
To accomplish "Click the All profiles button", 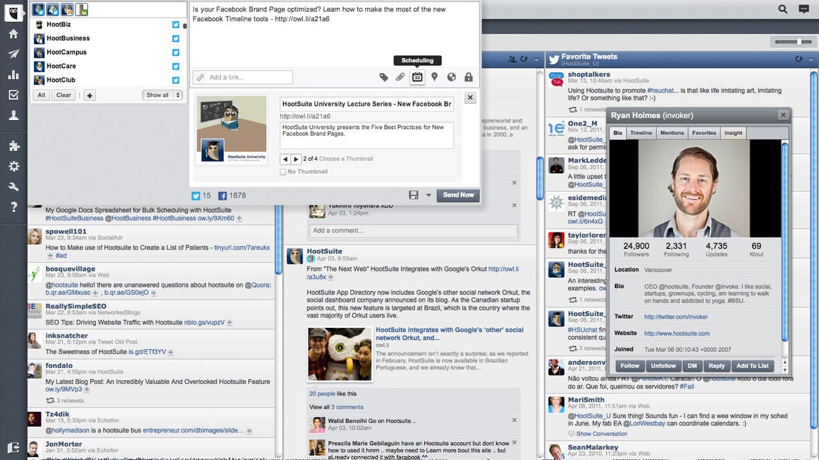I will [x=42, y=95].
